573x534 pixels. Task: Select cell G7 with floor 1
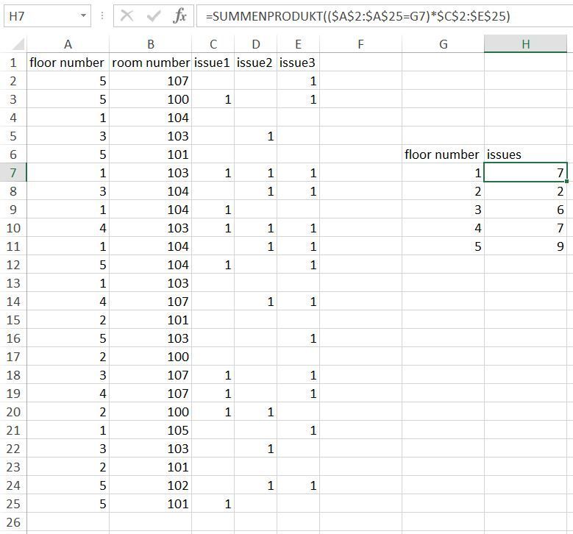[444, 173]
